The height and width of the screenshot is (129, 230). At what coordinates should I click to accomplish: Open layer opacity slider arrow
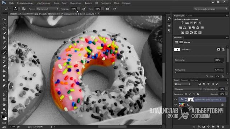pyautogui.click(x=227, y=89)
